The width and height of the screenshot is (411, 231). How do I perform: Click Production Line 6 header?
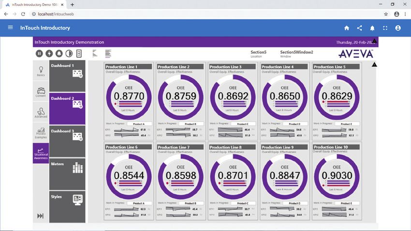[129, 147]
